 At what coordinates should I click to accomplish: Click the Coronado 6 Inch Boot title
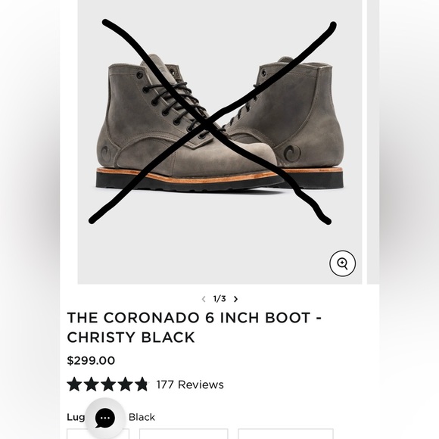(194, 327)
